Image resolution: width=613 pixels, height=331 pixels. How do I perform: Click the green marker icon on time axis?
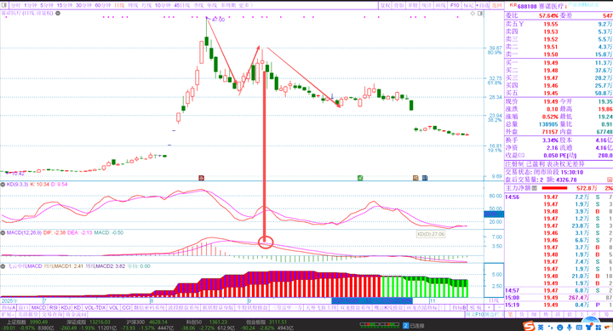tap(360, 178)
